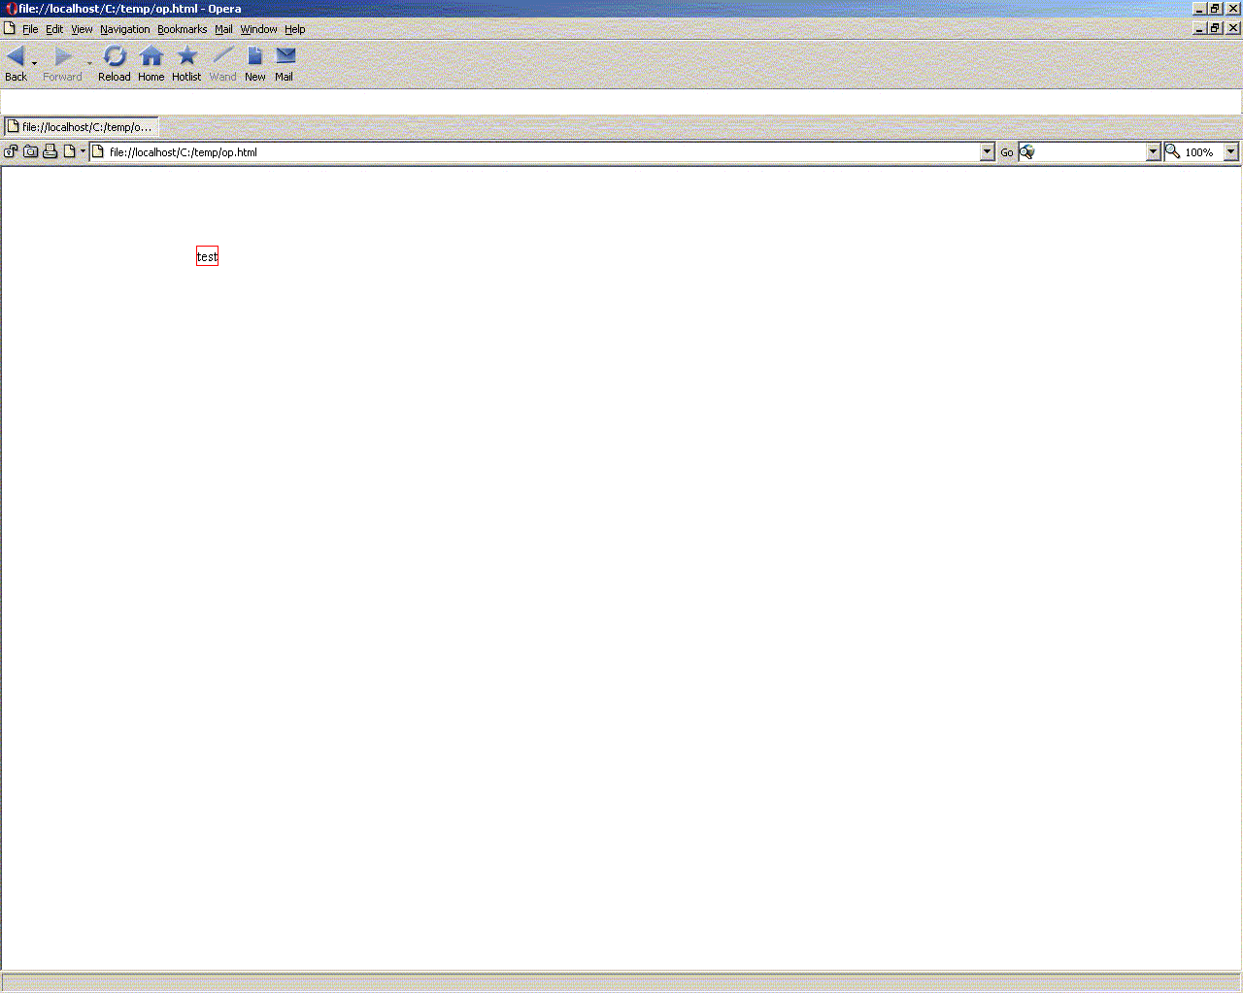1243x994 pixels.
Task: Create a New page
Action: tap(254, 57)
